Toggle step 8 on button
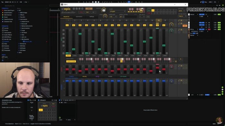Image resolution: width=225 pixels, height=126 pixels. point(112,25)
